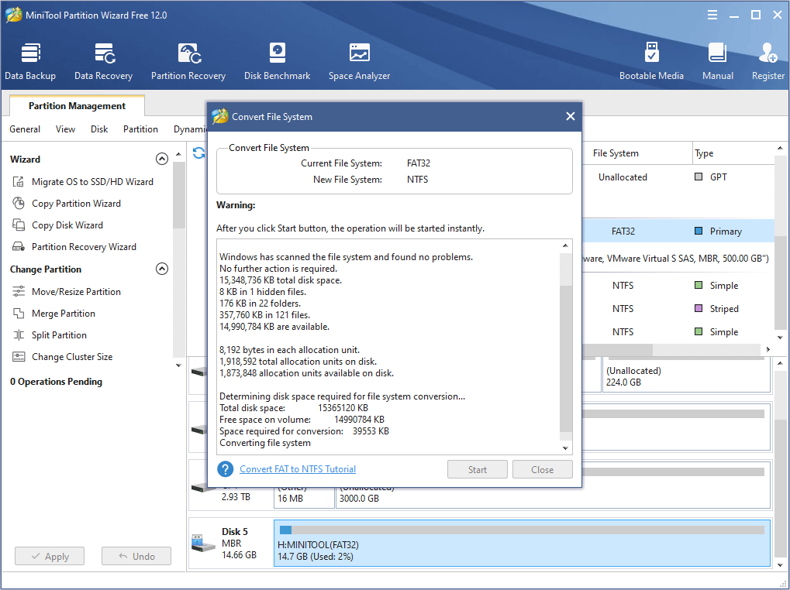Open the Manual
Image resolution: width=790 pixels, height=590 pixels.
pos(717,61)
